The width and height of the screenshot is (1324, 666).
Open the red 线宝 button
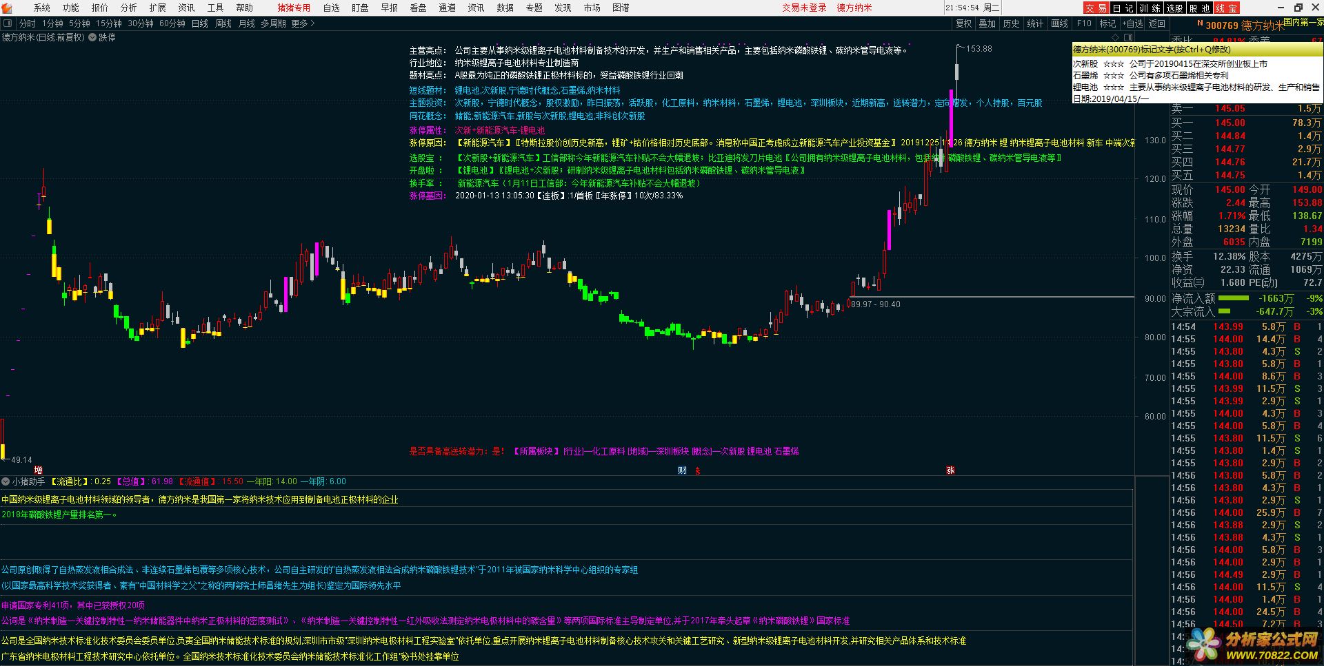pos(1226,8)
